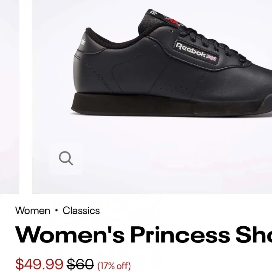Click the Women's Princess Shoes title
272x272 pixels.
(x=144, y=235)
